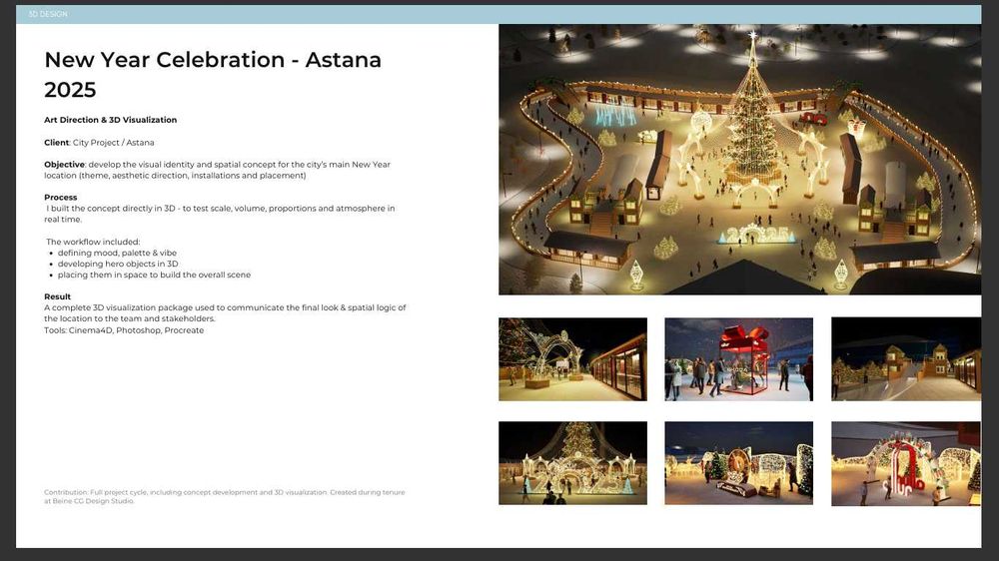Viewport: 999px width, 561px height.
Task: Click the 'Result' heading
Action: click(57, 296)
